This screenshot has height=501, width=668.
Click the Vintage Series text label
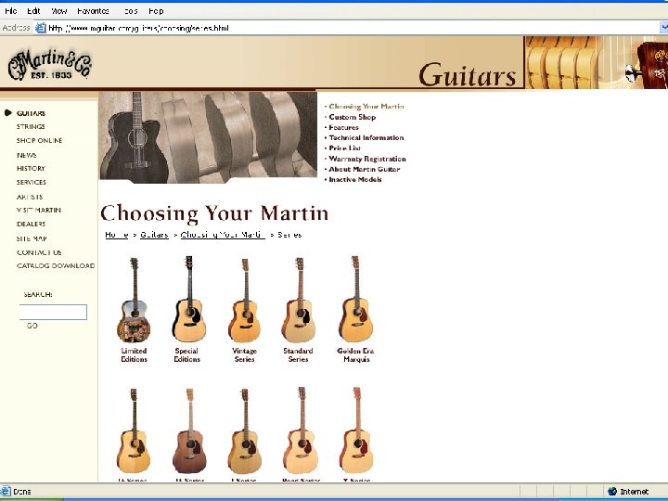click(x=245, y=354)
